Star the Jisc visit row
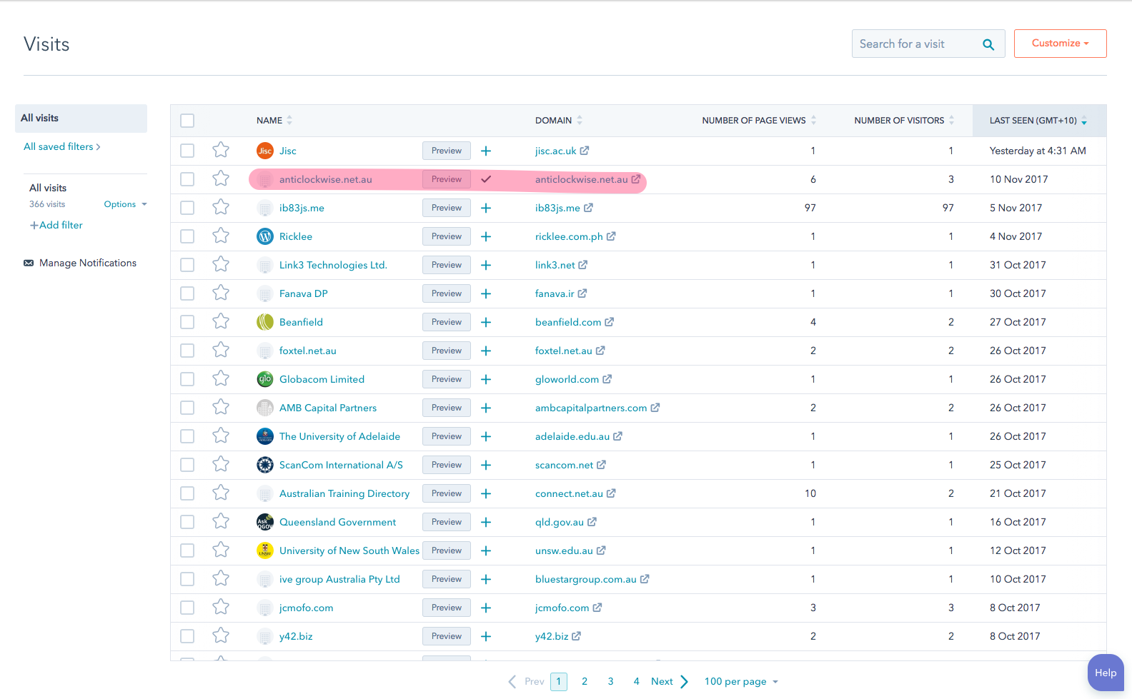 (x=221, y=150)
